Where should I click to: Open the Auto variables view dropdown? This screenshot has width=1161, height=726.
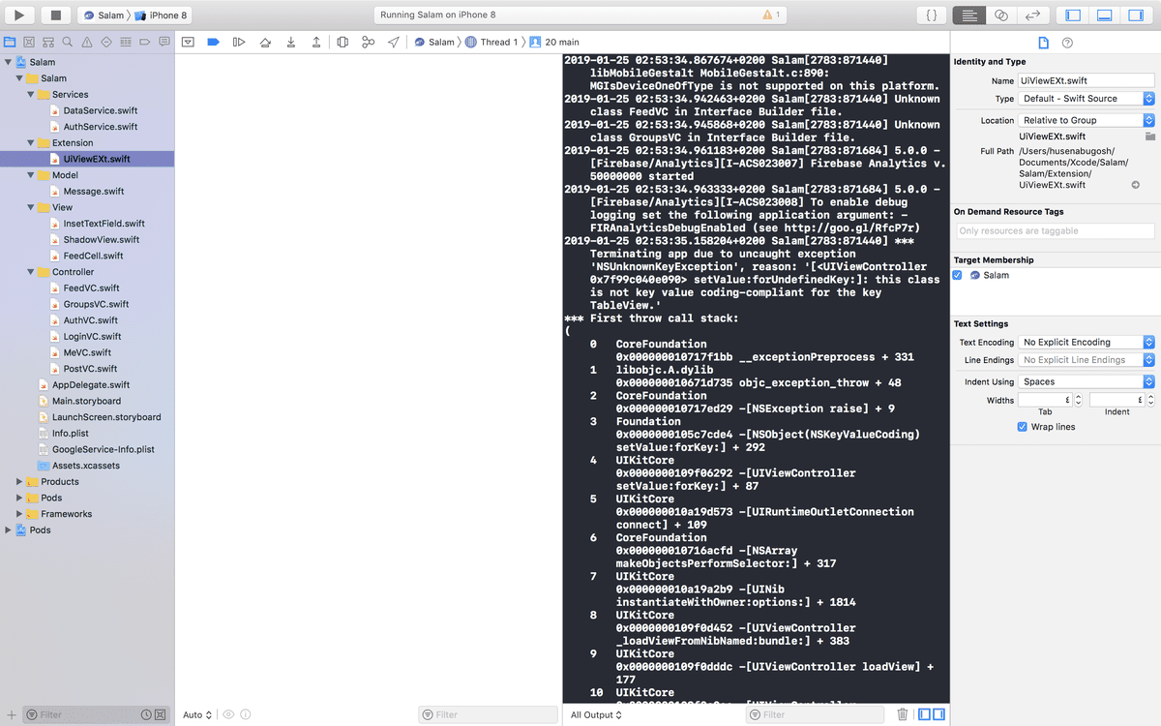click(x=197, y=715)
